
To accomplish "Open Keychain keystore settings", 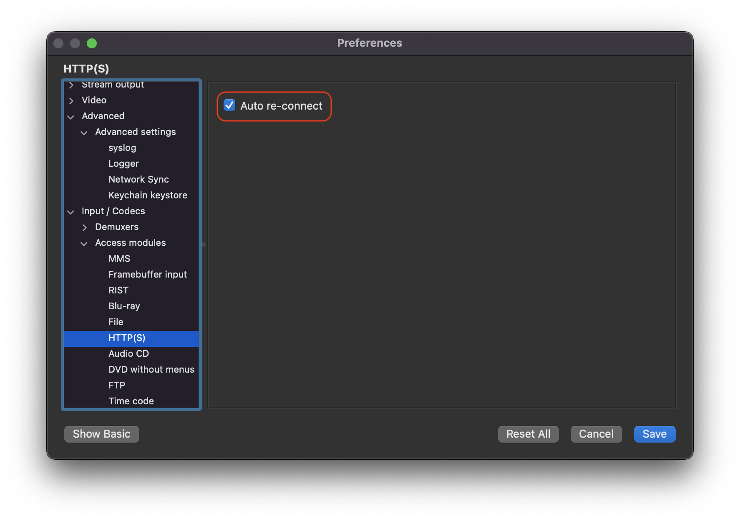I will point(148,195).
